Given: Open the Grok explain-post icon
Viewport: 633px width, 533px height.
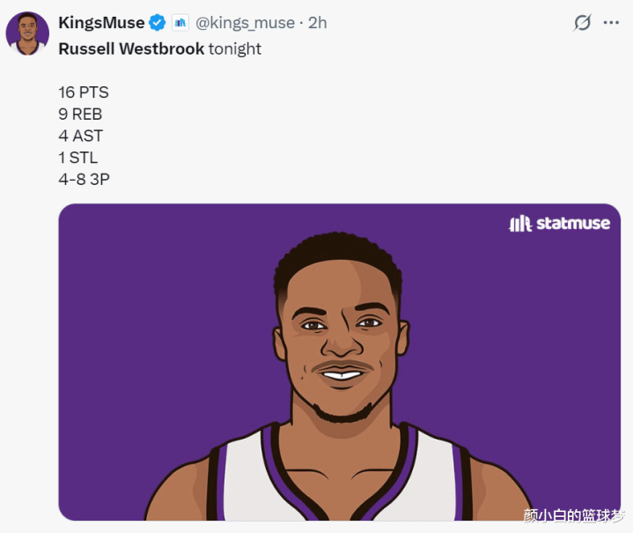Looking at the screenshot, I should point(582,23).
